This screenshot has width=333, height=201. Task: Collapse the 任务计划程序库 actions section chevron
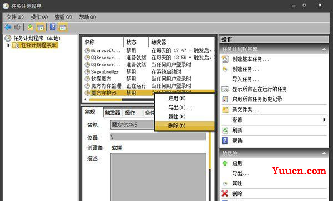(x=324, y=49)
